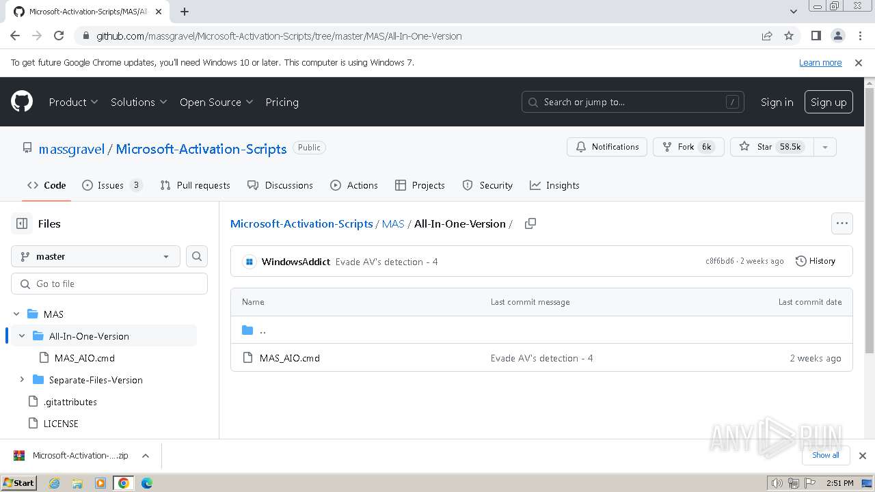
Task: Expand the Open Source menu
Action: click(x=216, y=102)
